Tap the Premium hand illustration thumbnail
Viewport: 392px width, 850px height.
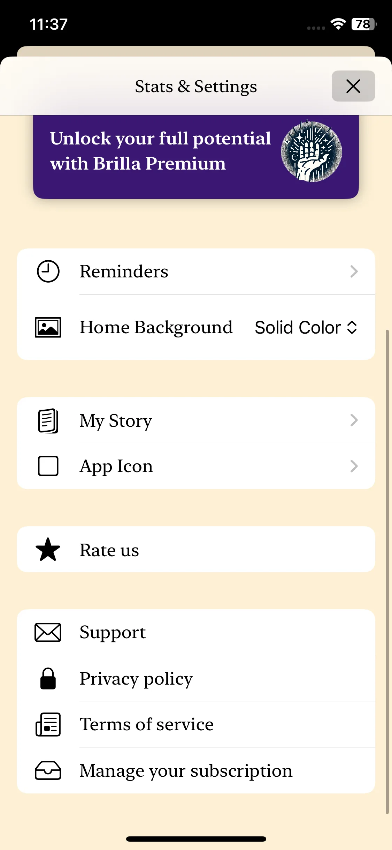[311, 152]
